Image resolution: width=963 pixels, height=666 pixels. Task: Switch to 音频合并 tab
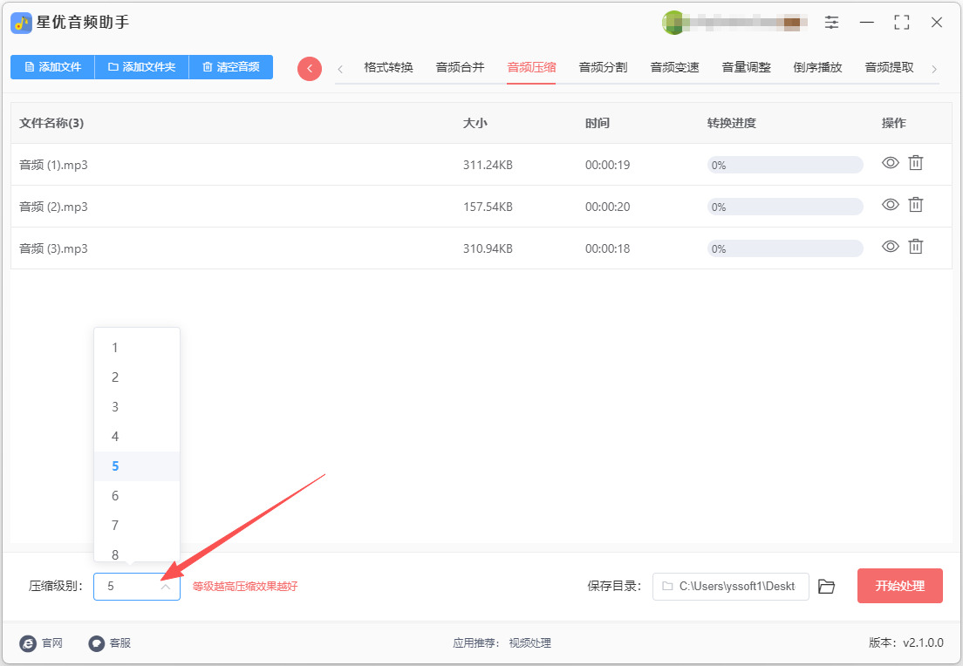(460, 67)
